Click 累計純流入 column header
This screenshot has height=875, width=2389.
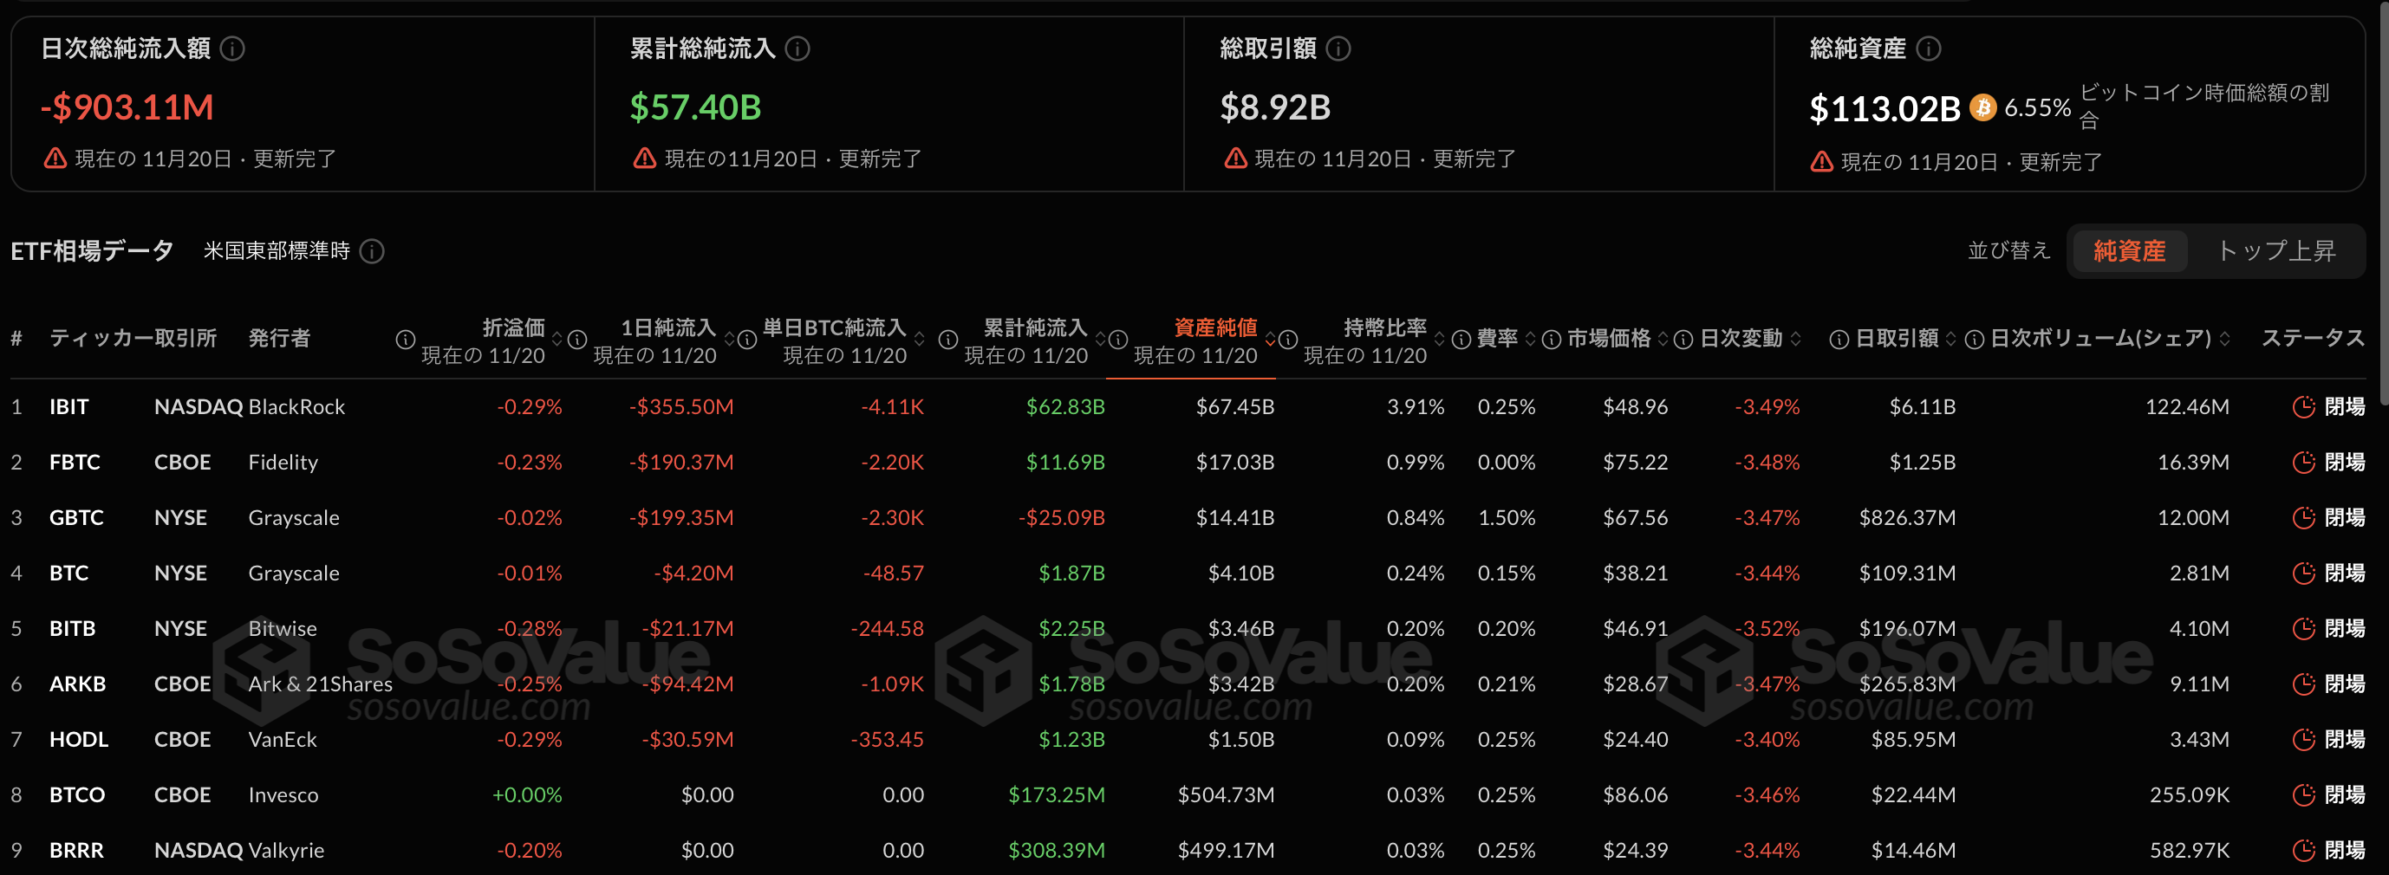[1034, 328]
